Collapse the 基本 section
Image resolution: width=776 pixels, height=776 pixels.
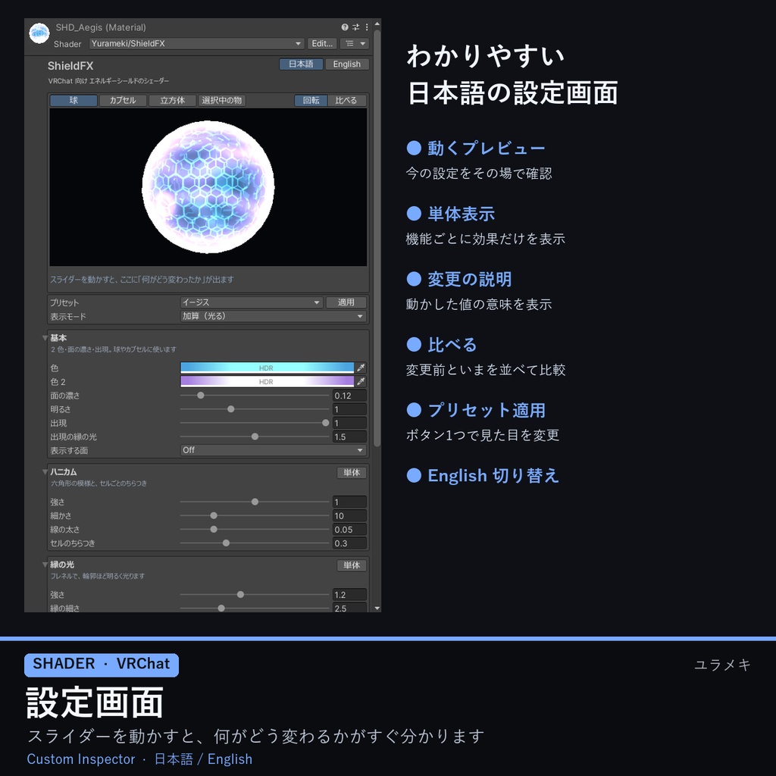point(45,338)
